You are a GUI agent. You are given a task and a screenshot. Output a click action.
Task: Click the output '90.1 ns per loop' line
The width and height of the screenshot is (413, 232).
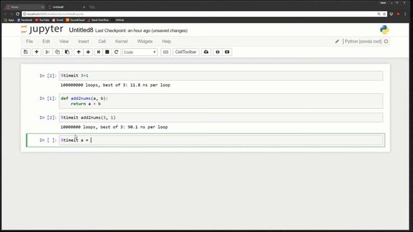tap(114, 127)
